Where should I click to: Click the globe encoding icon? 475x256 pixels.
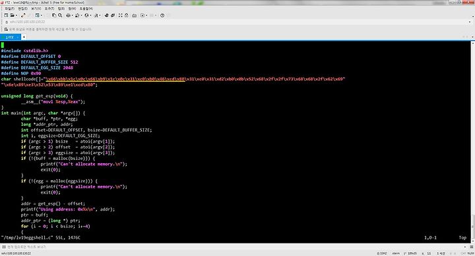(x=86, y=15)
